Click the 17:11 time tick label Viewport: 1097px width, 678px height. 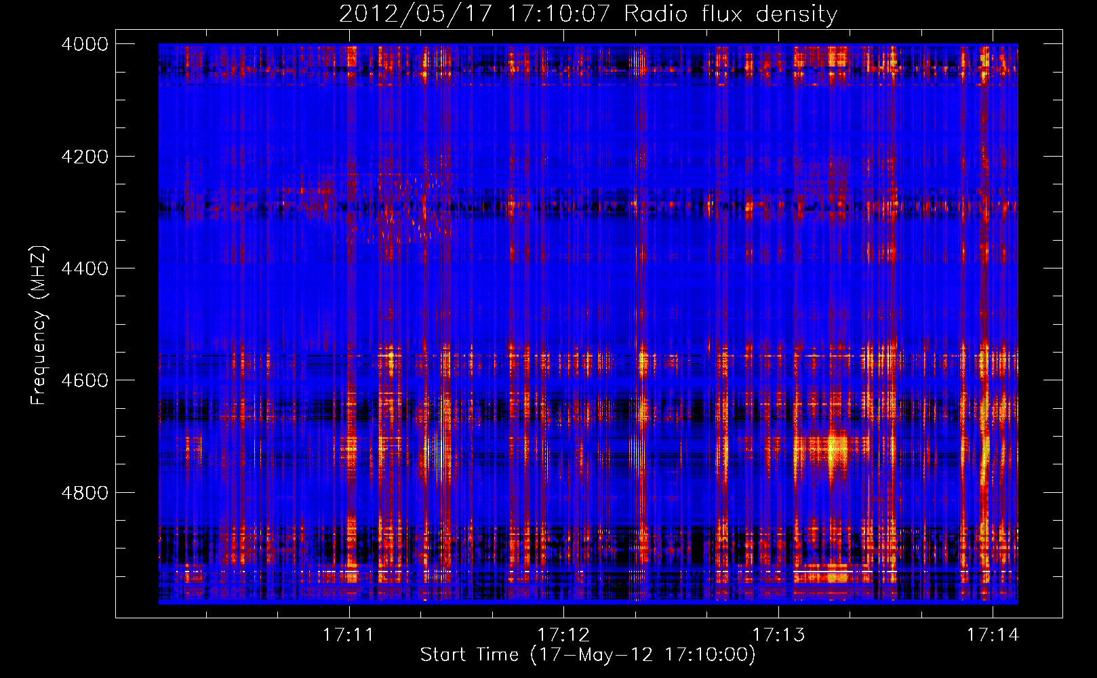click(x=348, y=635)
